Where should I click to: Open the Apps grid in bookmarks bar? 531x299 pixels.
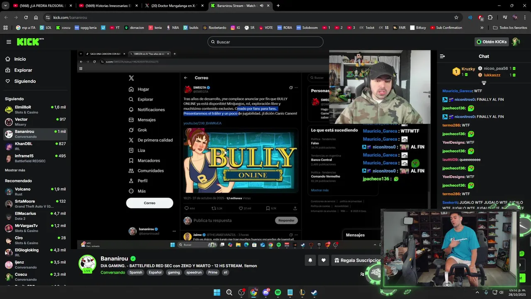click(5, 28)
